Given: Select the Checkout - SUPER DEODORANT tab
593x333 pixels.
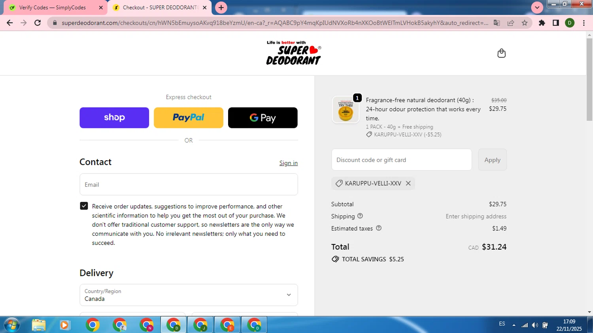Looking at the screenshot, I should [160, 8].
